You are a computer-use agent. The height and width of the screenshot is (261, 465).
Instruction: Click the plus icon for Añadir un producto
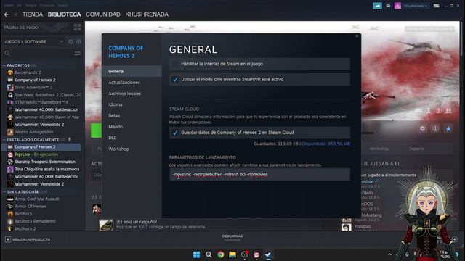tap(8, 239)
